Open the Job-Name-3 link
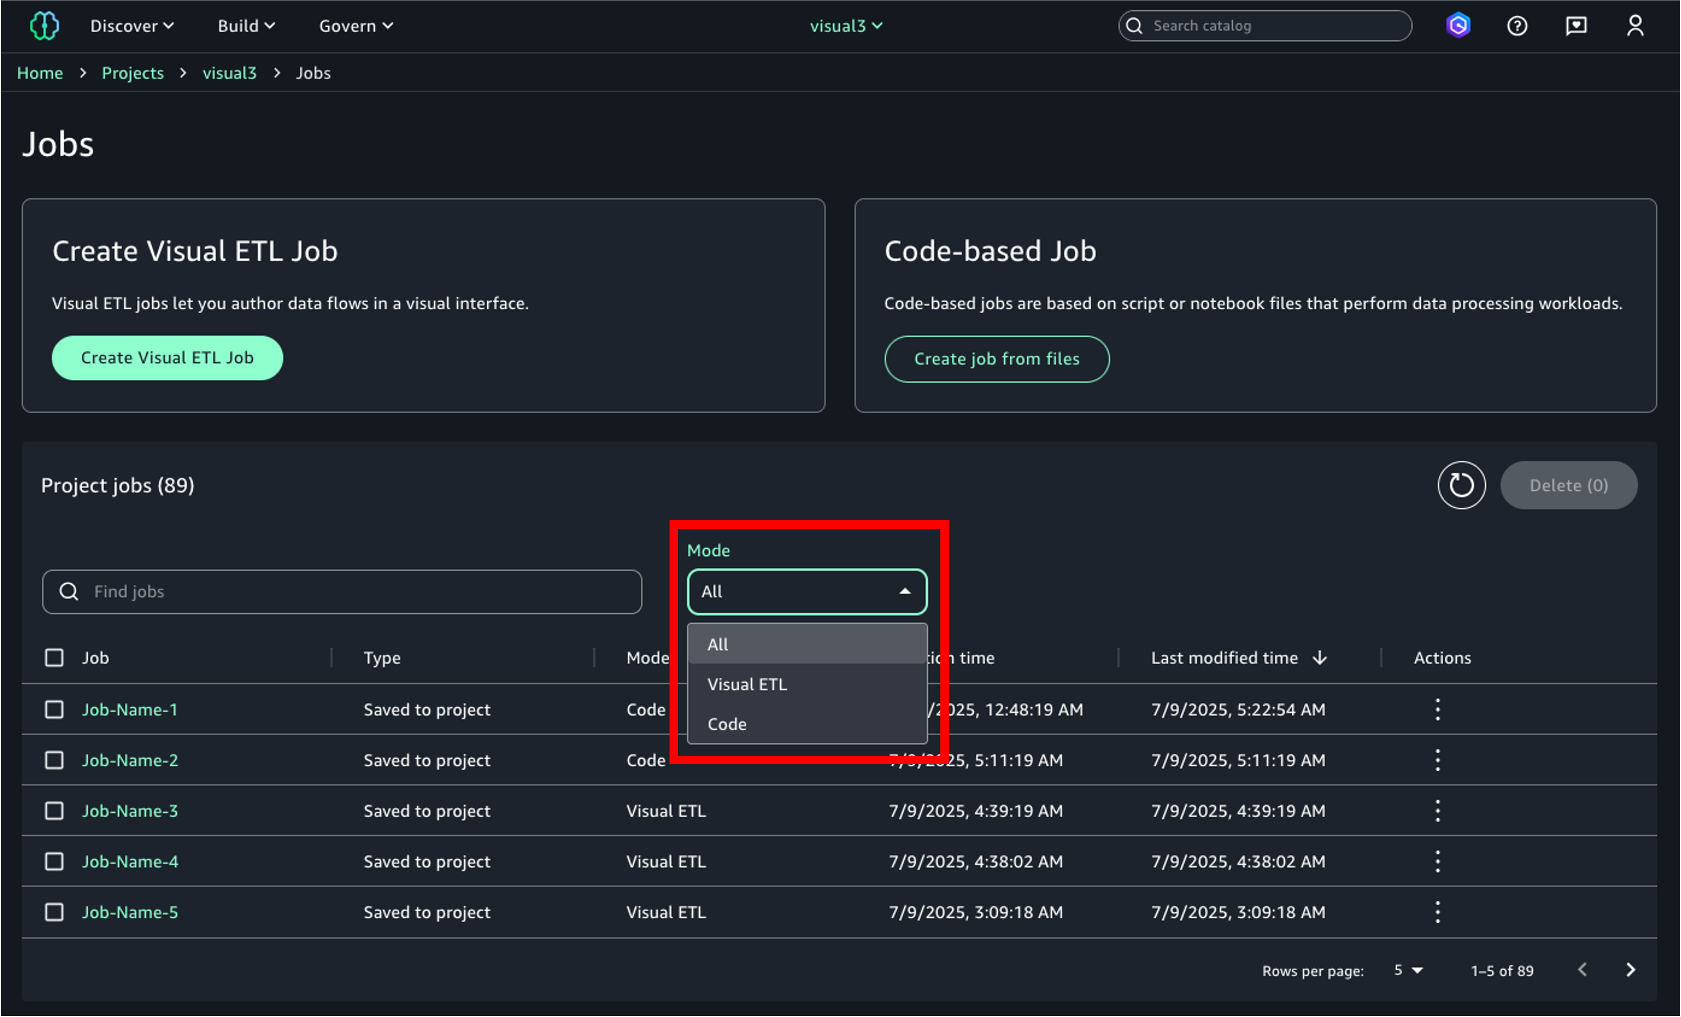 click(x=130, y=811)
